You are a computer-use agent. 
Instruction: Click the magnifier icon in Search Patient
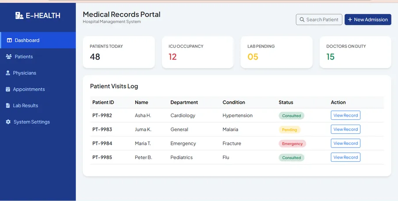tap(302, 19)
